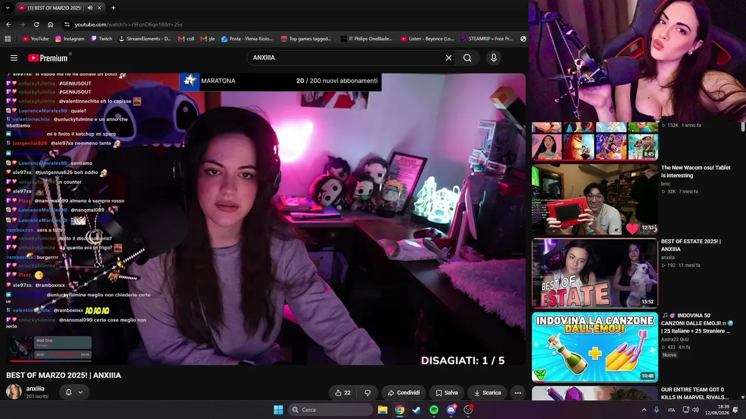This screenshot has width=746, height=419.
Task: Show hidden system tray icons
Action: [644, 410]
